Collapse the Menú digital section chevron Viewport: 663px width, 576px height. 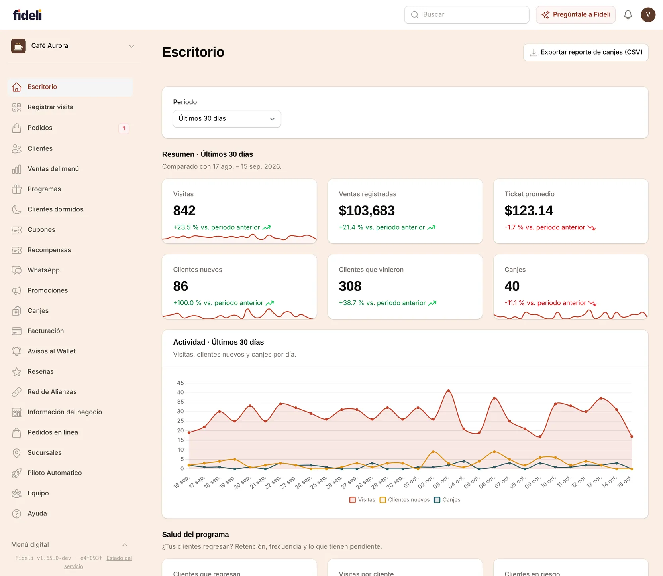[x=125, y=545]
